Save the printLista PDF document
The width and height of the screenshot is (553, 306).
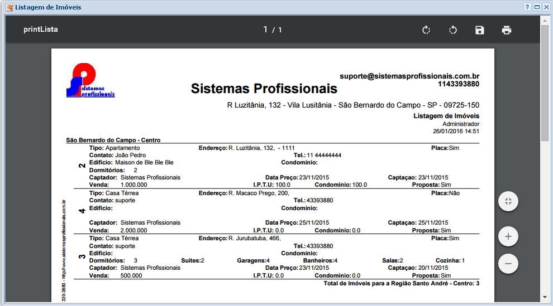[480, 30]
